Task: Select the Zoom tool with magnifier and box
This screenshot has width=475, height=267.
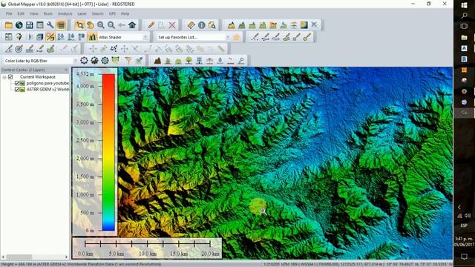Action: (79, 25)
